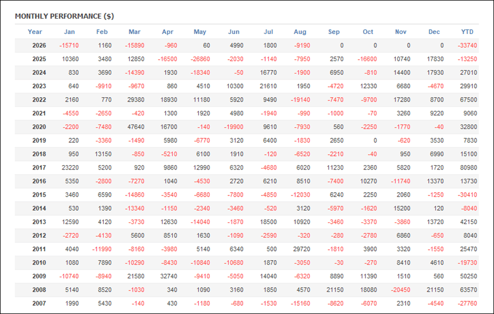Viewport: 494px width, 314px height.
Task: Click the YTD column header
Action: [467, 32]
